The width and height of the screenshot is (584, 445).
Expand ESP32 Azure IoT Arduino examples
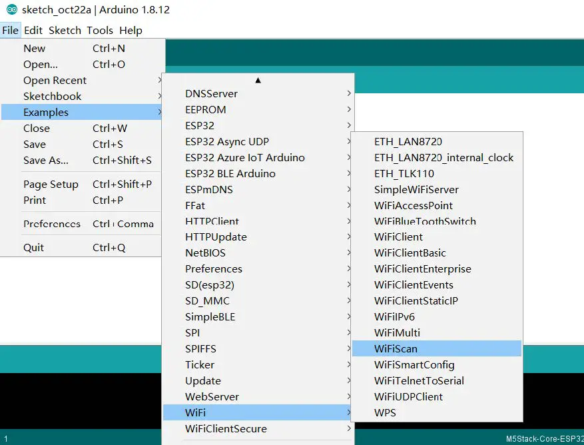[258, 158]
